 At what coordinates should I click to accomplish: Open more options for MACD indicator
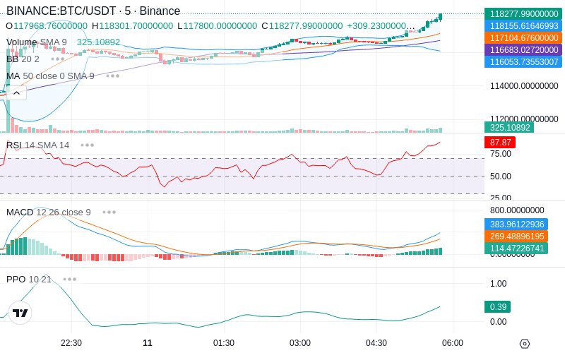[x=109, y=213]
